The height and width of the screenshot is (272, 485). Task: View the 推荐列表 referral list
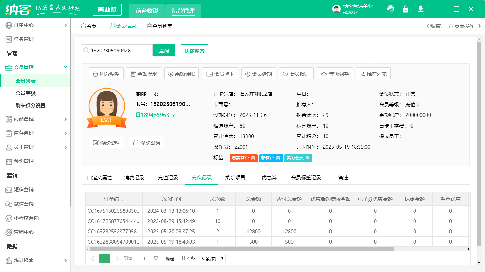point(373,73)
